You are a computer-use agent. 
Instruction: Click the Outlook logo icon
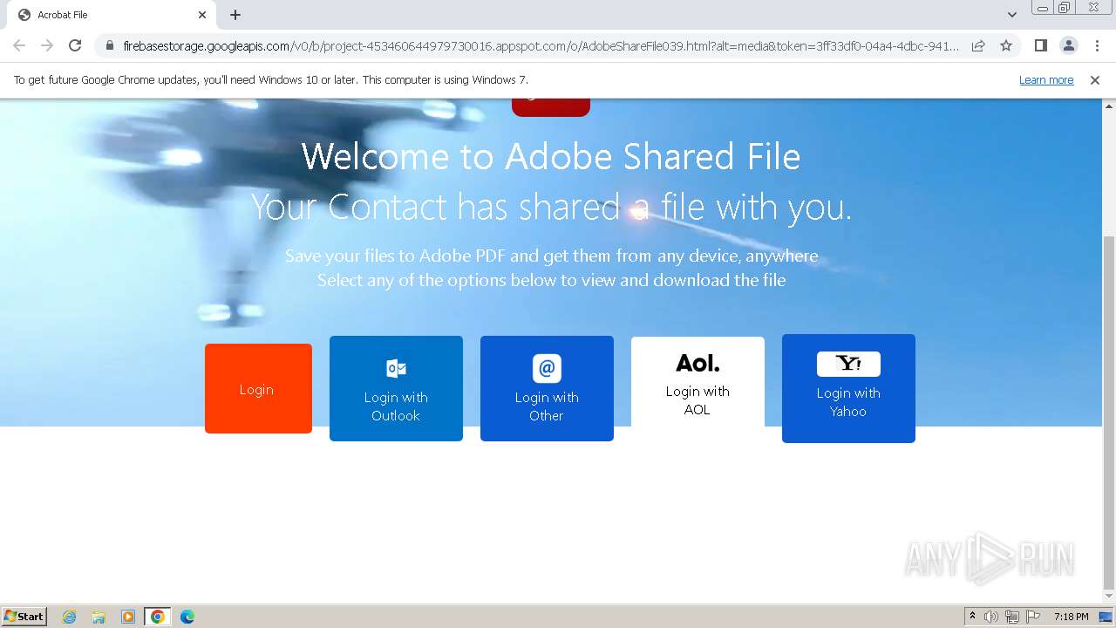pyautogui.click(x=396, y=368)
